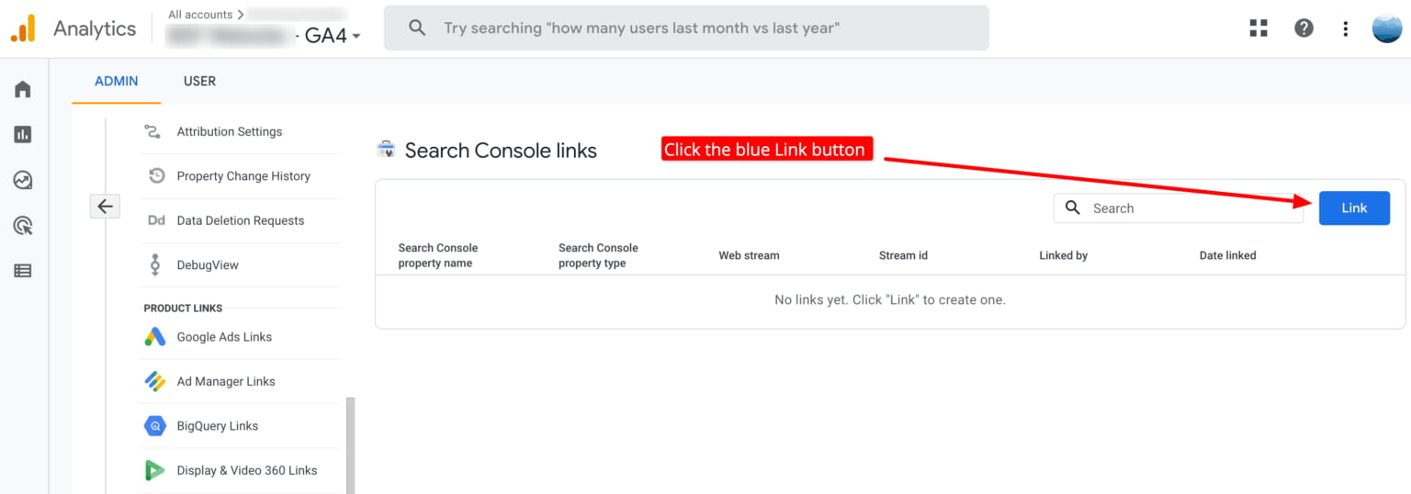This screenshot has height=494, width=1411.
Task: Click the magnifier in the table search box
Action: coord(1073,208)
